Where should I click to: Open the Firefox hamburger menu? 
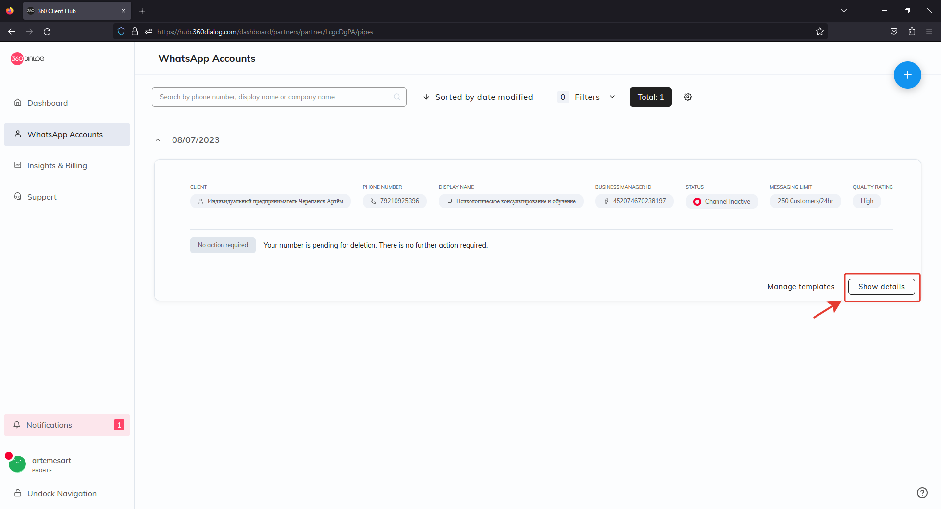[x=929, y=32]
